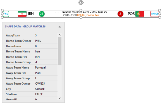Click the Iran flag icon
The image size is (162, 105).
(22, 14)
